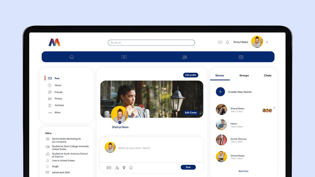Viewport: 315px width, 177px height.
Task: Follow the Watch More link under stories
Action: [x=243, y=171]
